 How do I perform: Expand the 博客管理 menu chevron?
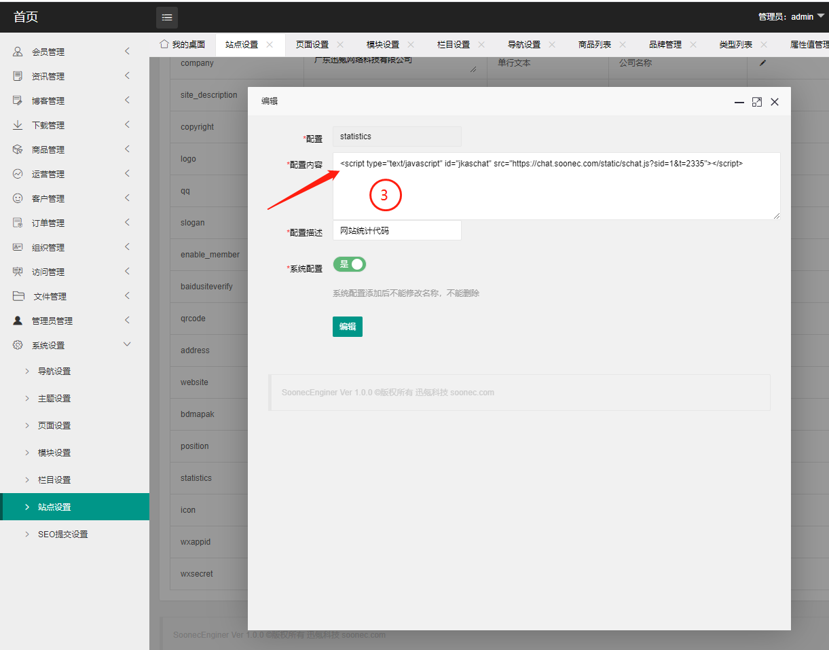pyautogui.click(x=127, y=101)
